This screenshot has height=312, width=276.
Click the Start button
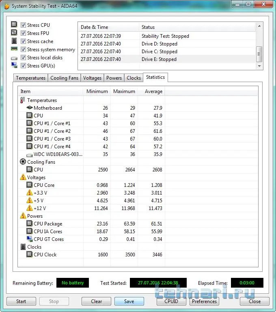point(21,301)
